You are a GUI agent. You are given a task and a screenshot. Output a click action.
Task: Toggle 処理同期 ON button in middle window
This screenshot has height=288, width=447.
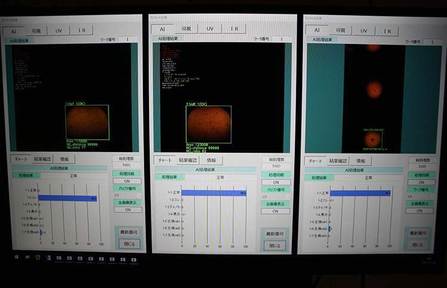pos(276,182)
